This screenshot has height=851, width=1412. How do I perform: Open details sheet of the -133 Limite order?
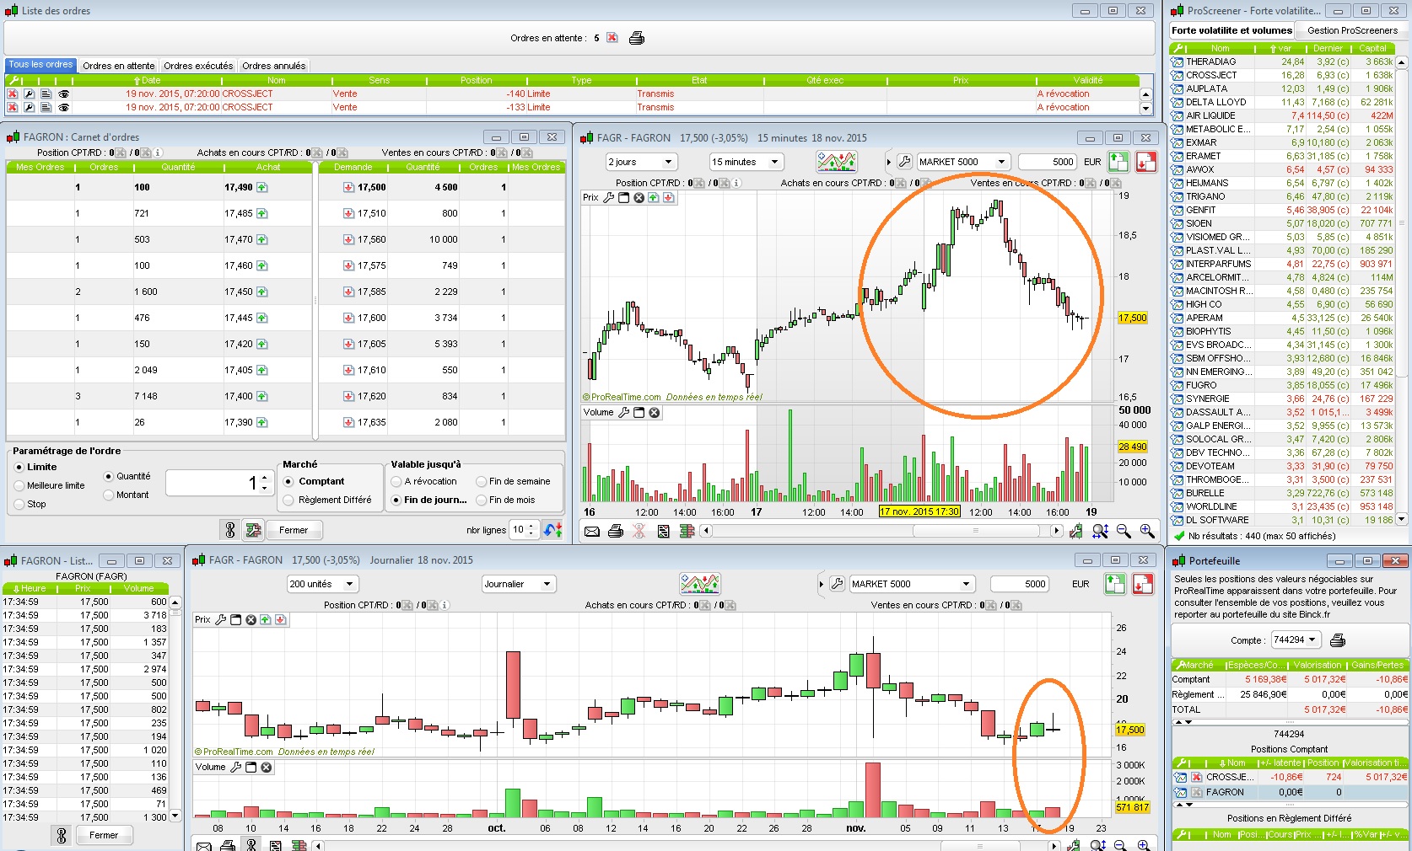tap(46, 108)
